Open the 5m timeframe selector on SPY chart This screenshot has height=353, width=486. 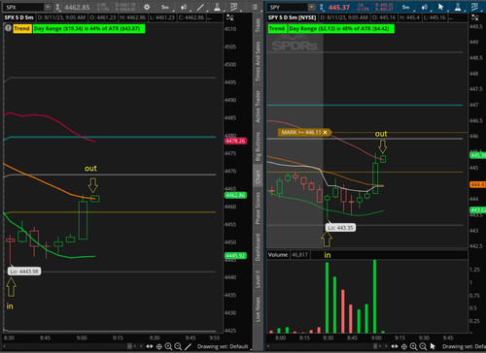click(406, 7)
